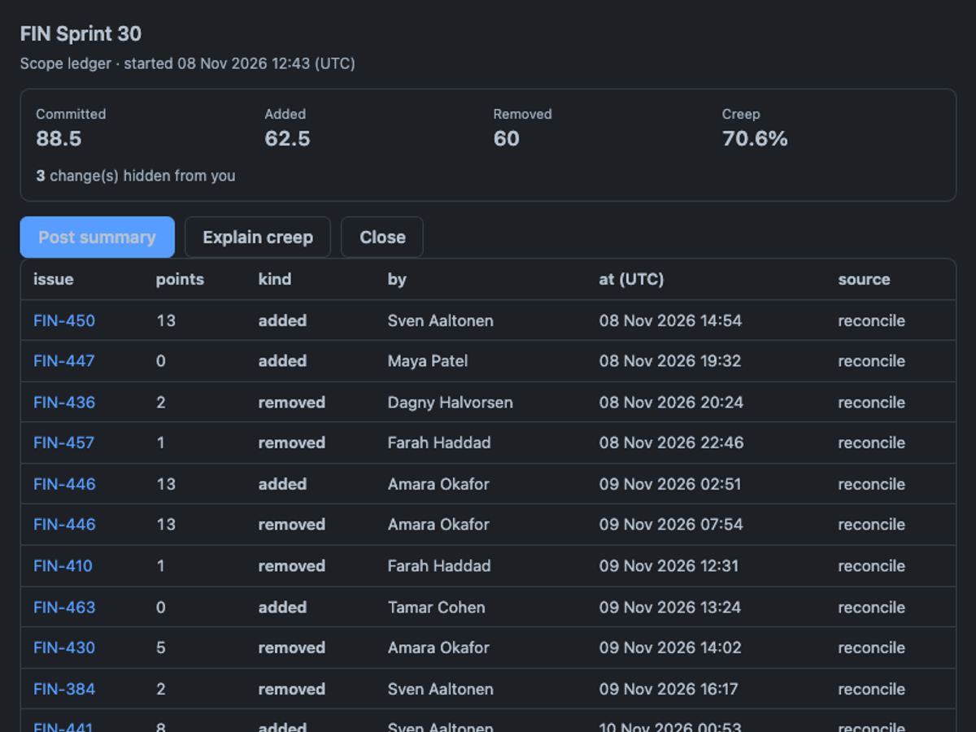The width and height of the screenshot is (976, 732).
Task: Open issue link FIN-436
Action: (64, 403)
